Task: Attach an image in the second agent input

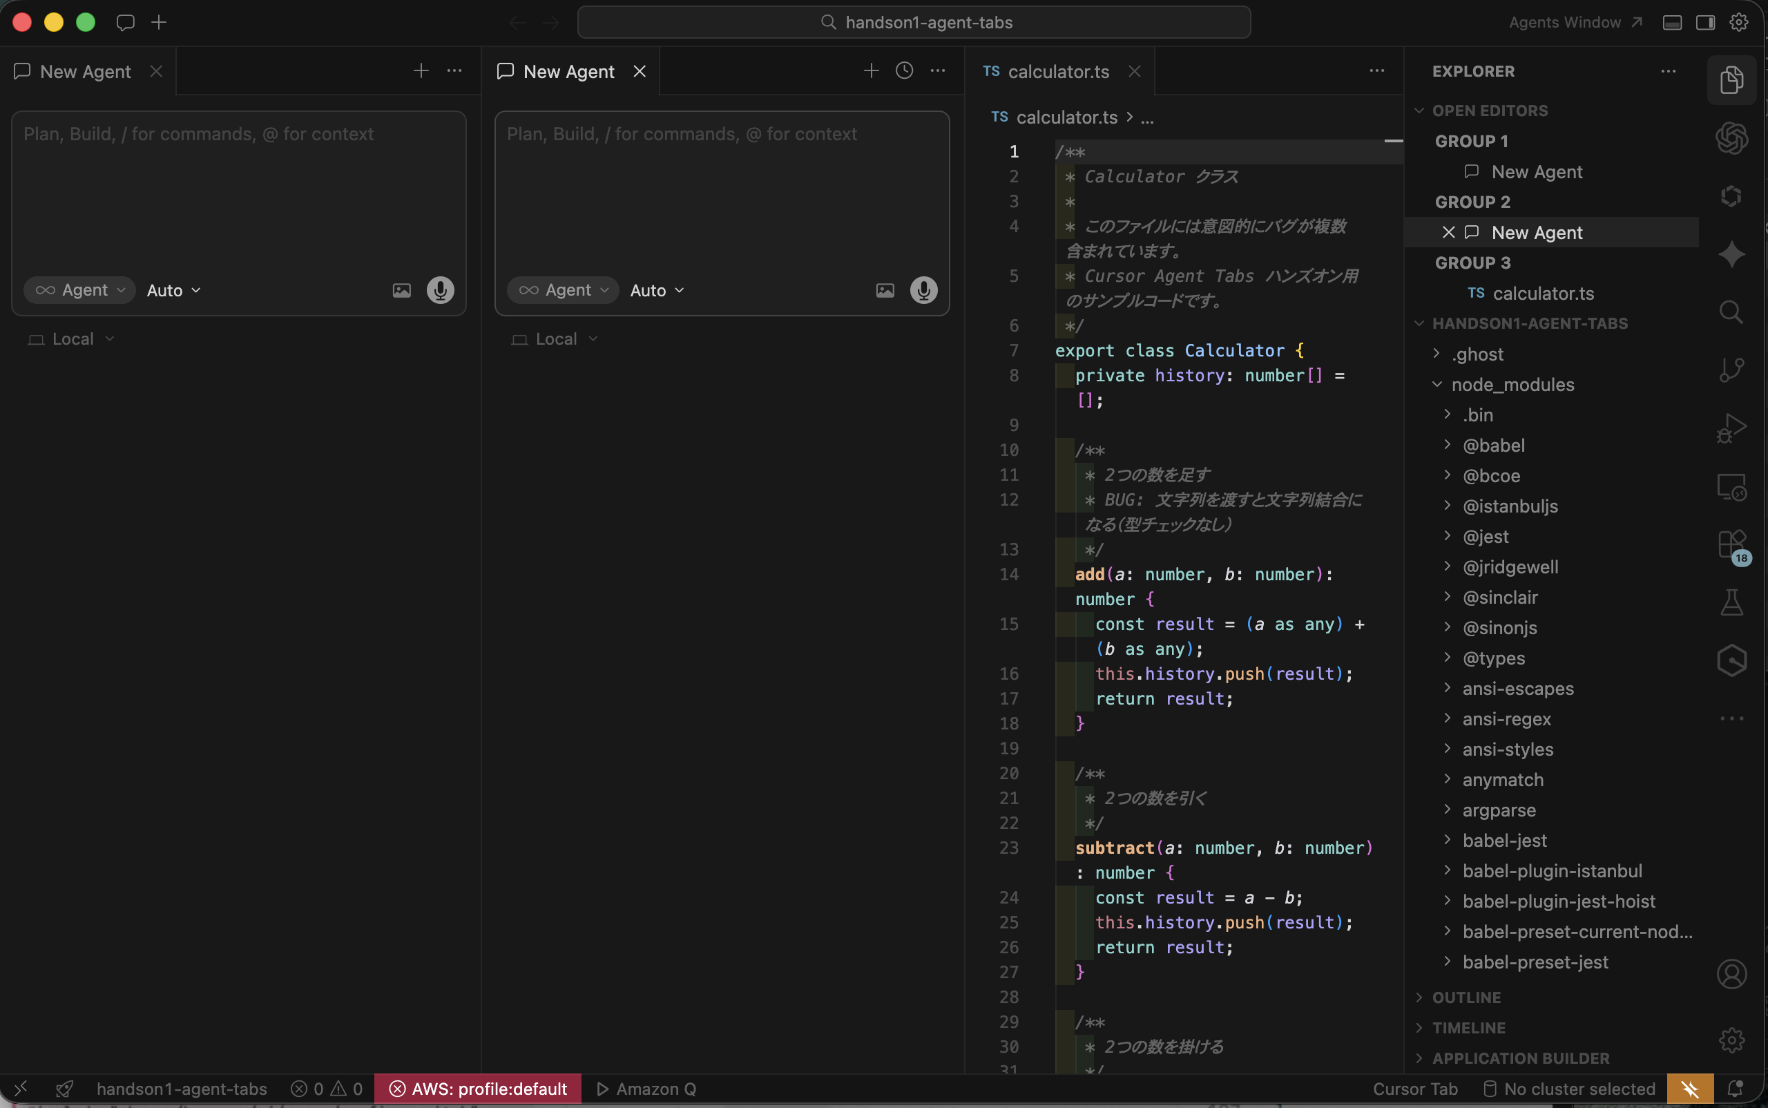Action: tap(885, 290)
